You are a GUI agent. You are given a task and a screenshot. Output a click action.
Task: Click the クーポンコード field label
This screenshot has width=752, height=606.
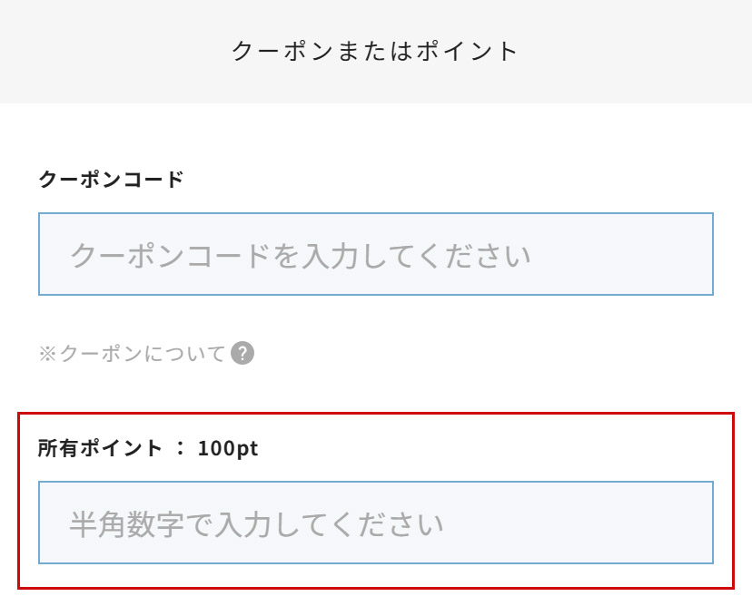click(111, 179)
